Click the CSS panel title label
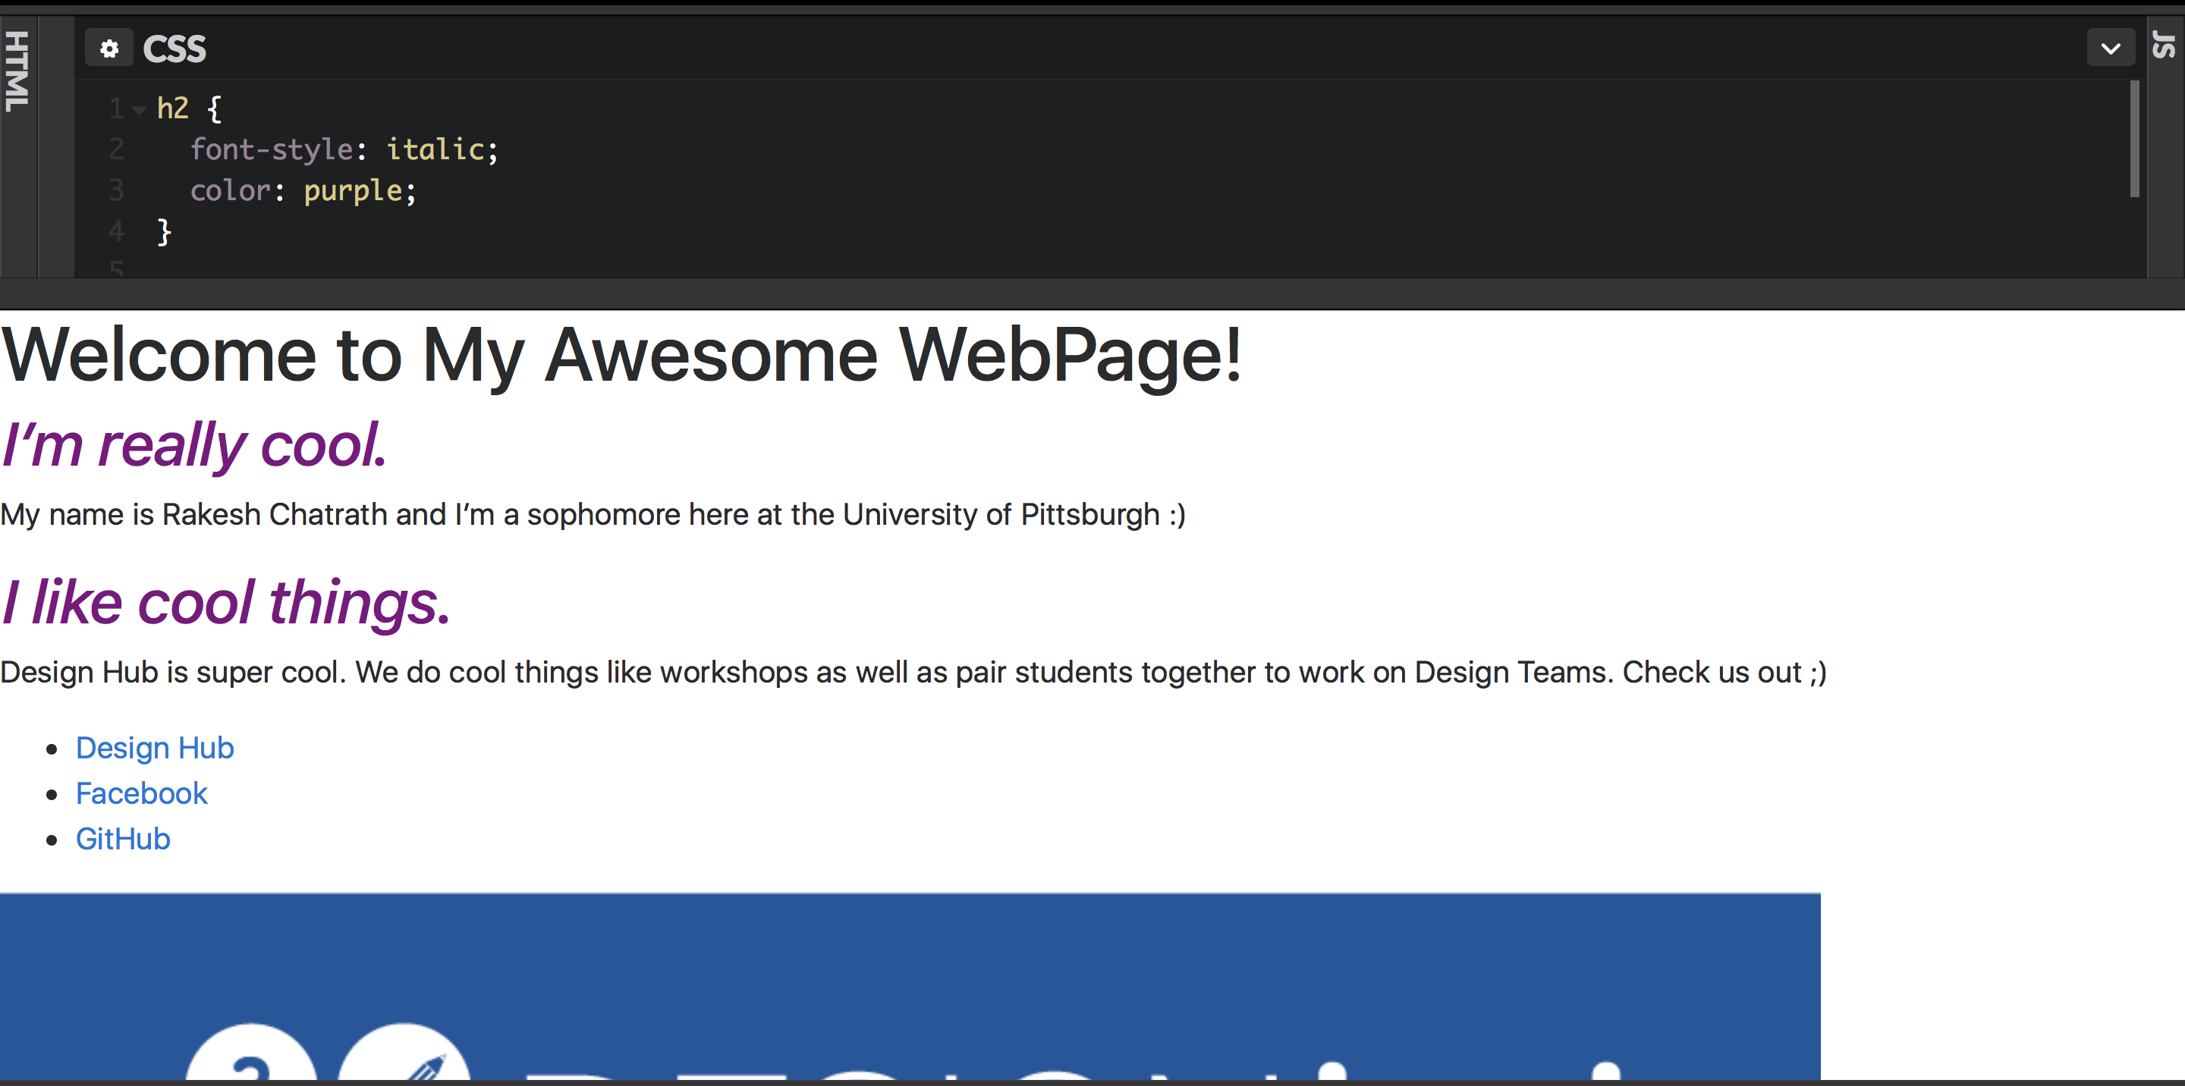The image size is (2185, 1086). coord(174,49)
